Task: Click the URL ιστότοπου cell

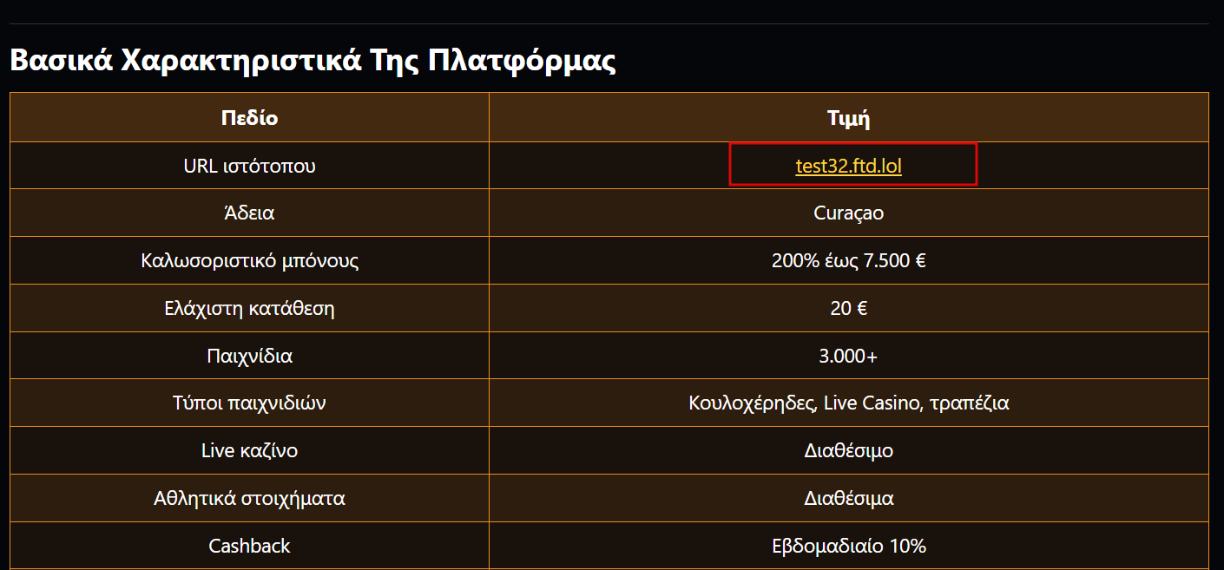Action: pyautogui.click(x=249, y=166)
